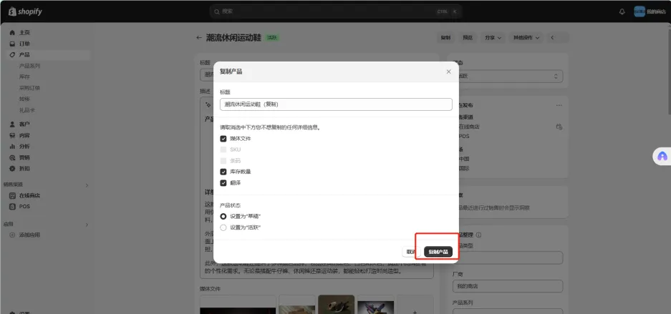Open 在线商店 in the sidebar menu
671x314 pixels.
coord(29,195)
